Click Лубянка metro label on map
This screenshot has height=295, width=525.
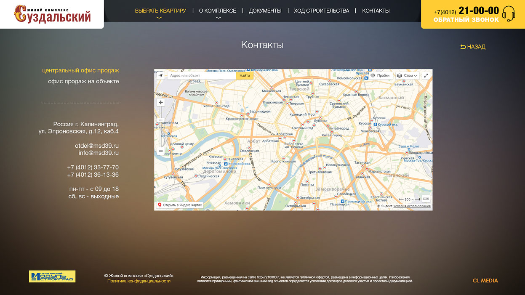[x=320, y=120]
